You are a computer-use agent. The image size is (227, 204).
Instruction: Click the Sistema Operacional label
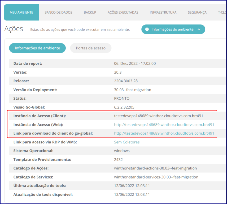click(x=33, y=151)
